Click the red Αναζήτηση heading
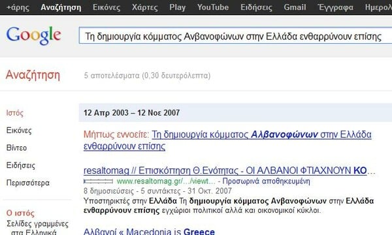This screenshot has height=235, width=392. pyautogui.click(x=33, y=75)
